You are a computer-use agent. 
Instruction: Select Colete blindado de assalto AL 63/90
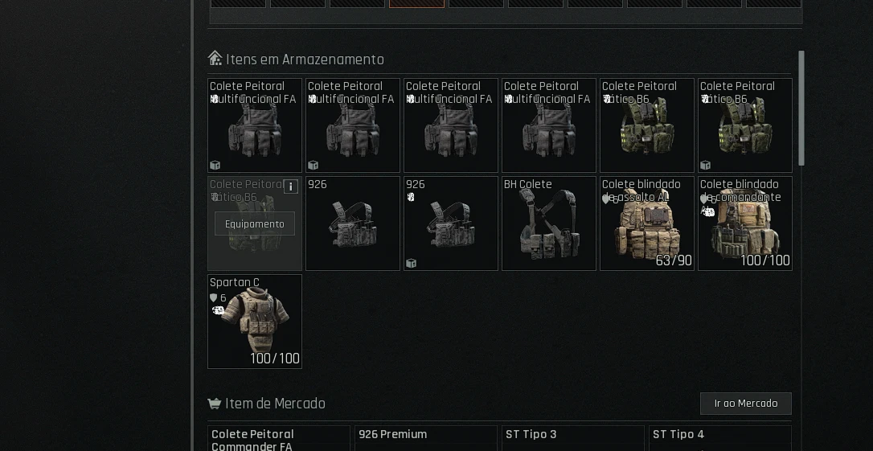click(x=646, y=223)
